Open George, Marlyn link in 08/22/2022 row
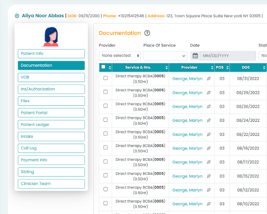 coord(187,134)
